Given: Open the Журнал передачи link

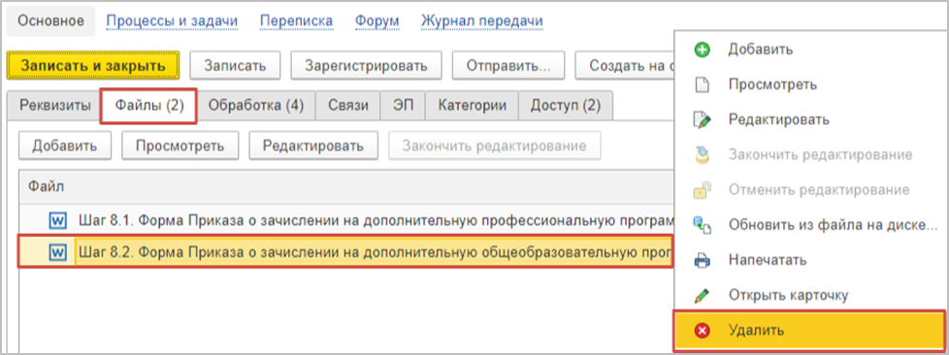Looking at the screenshot, I should pos(481,20).
